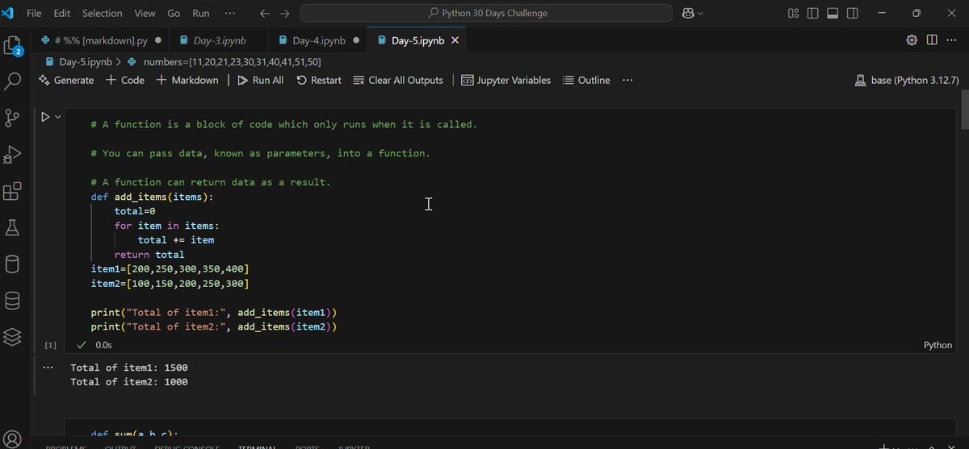The image size is (969, 449).
Task: Click Generate in notebook toolbar
Action: click(x=66, y=80)
